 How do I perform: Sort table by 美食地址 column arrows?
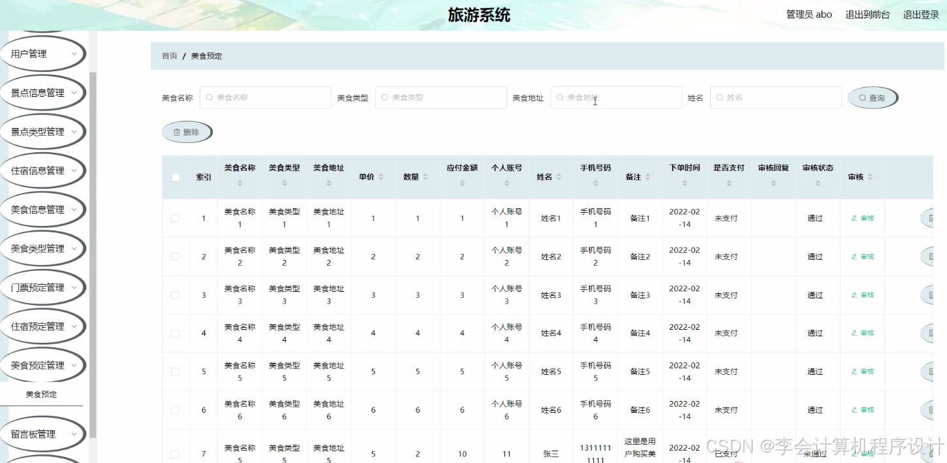[x=329, y=184]
